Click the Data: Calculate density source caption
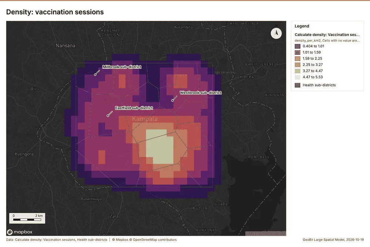The height and width of the screenshot is (247, 370). (x=57, y=240)
